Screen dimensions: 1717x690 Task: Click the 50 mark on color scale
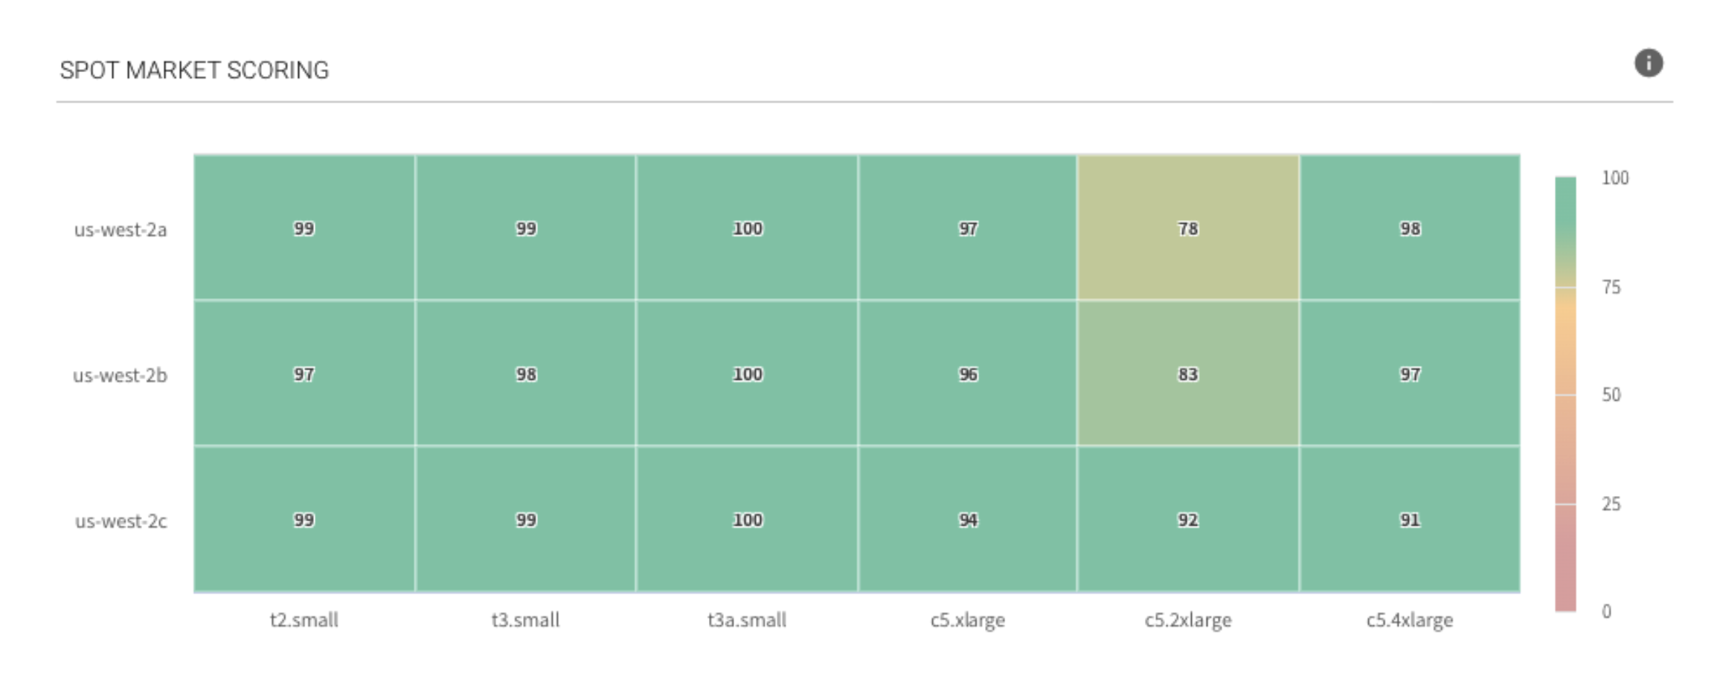click(1611, 395)
